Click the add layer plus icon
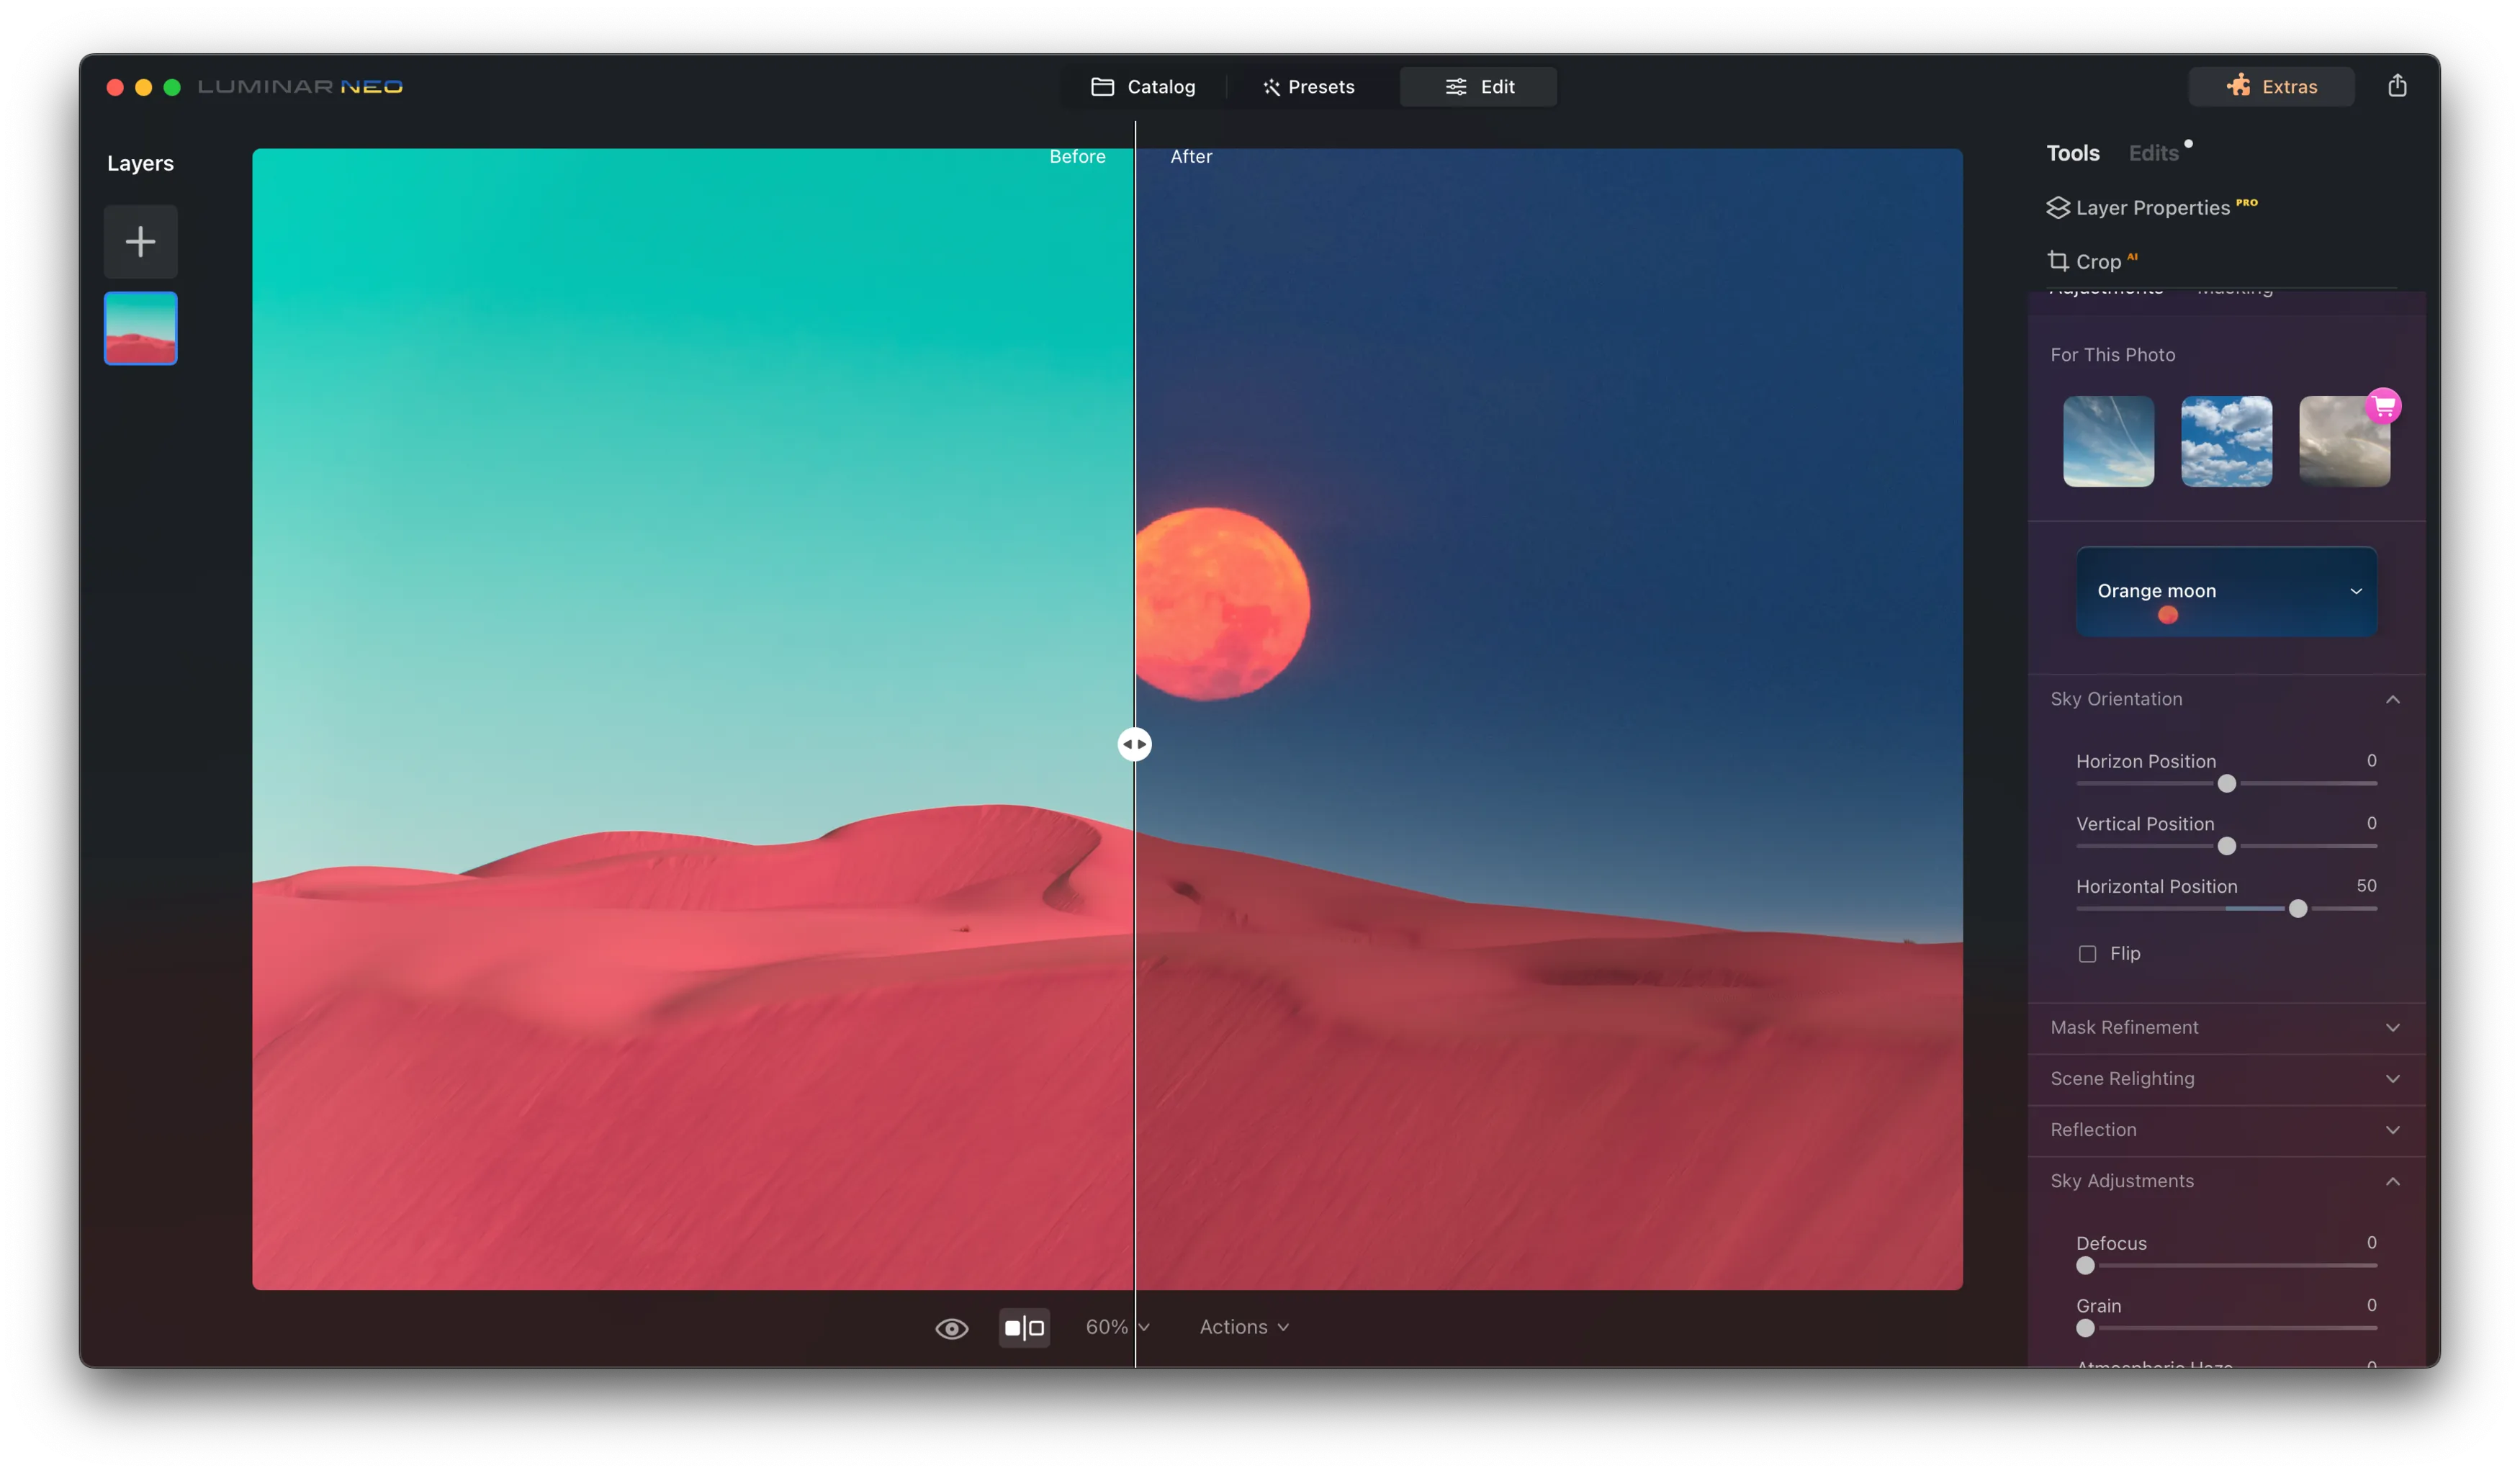The width and height of the screenshot is (2520, 1473). pos(140,241)
